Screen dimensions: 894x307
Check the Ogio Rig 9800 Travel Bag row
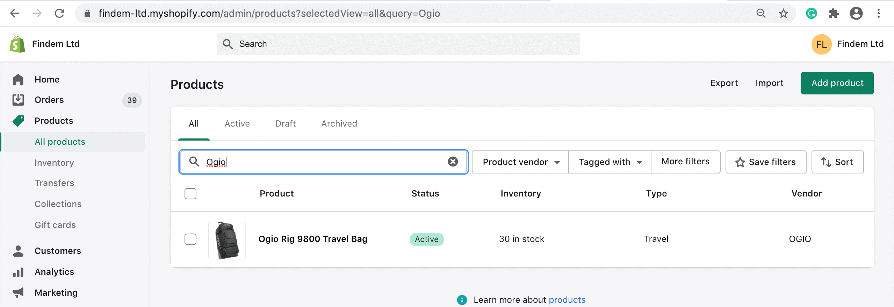(190, 239)
